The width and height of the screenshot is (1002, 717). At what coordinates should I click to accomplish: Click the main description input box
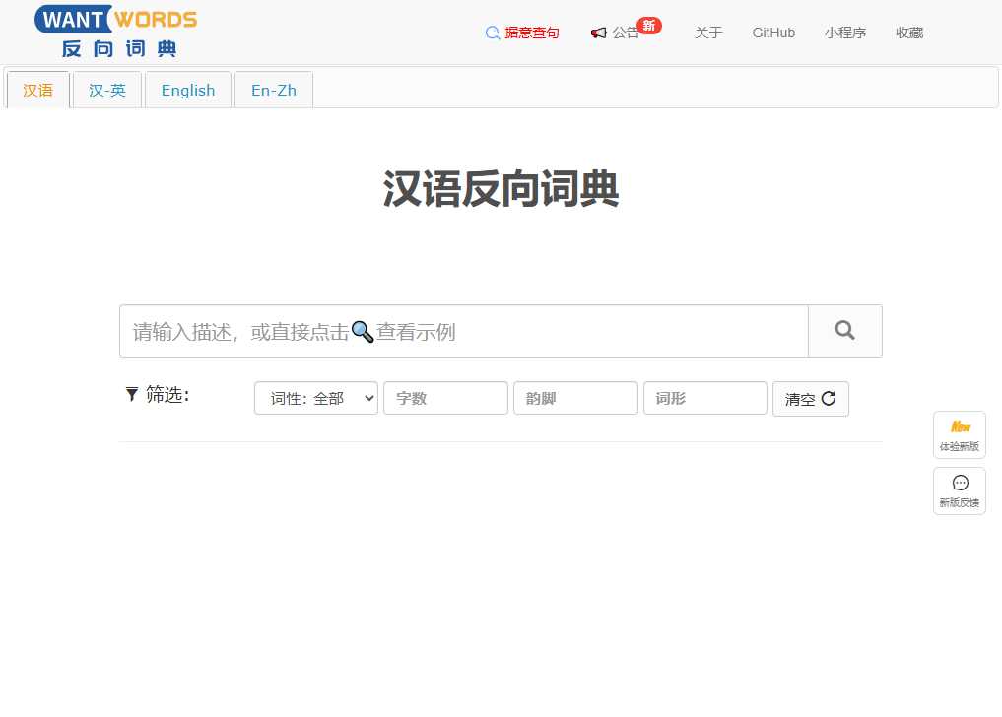point(463,330)
